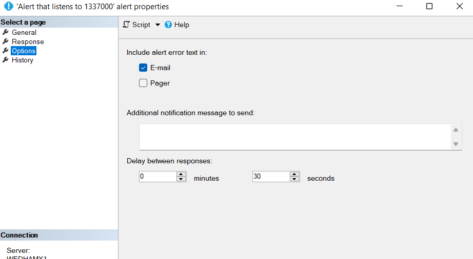
Task: Uncheck the E-mail checkbox
Action: point(143,68)
